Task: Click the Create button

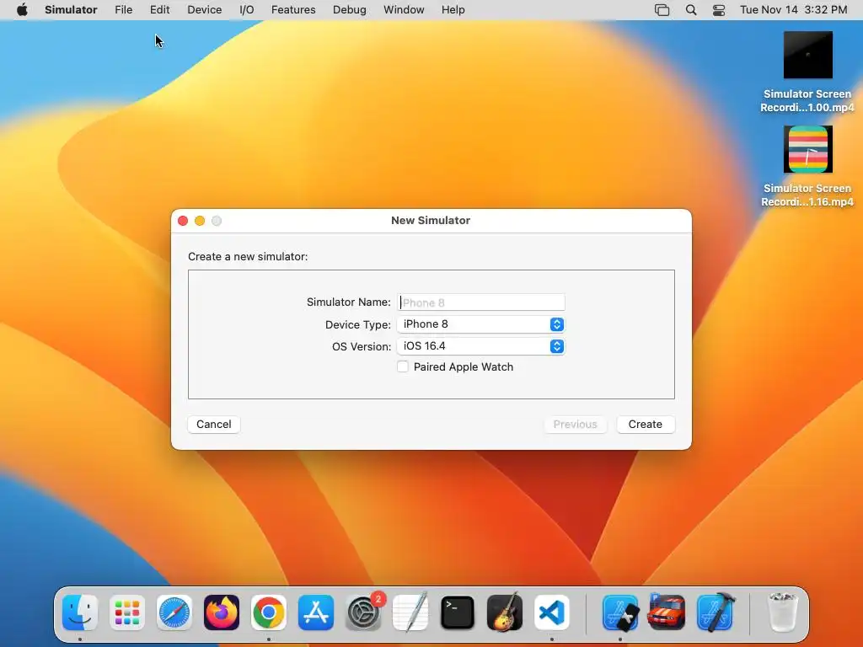Action: tap(645, 425)
